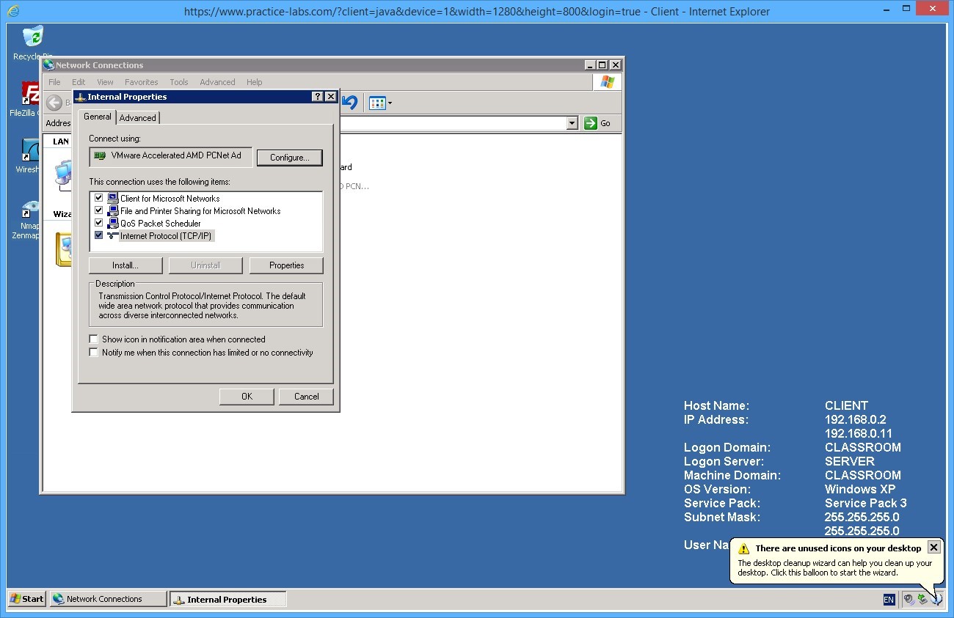The image size is (954, 618).
Task: Enable Show icon in notification area
Action: [x=93, y=339]
